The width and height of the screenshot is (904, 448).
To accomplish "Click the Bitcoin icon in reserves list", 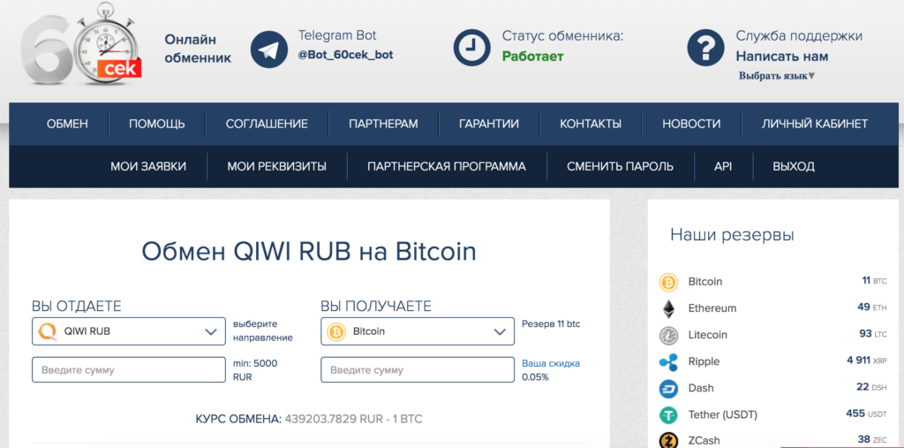I will coord(668,282).
